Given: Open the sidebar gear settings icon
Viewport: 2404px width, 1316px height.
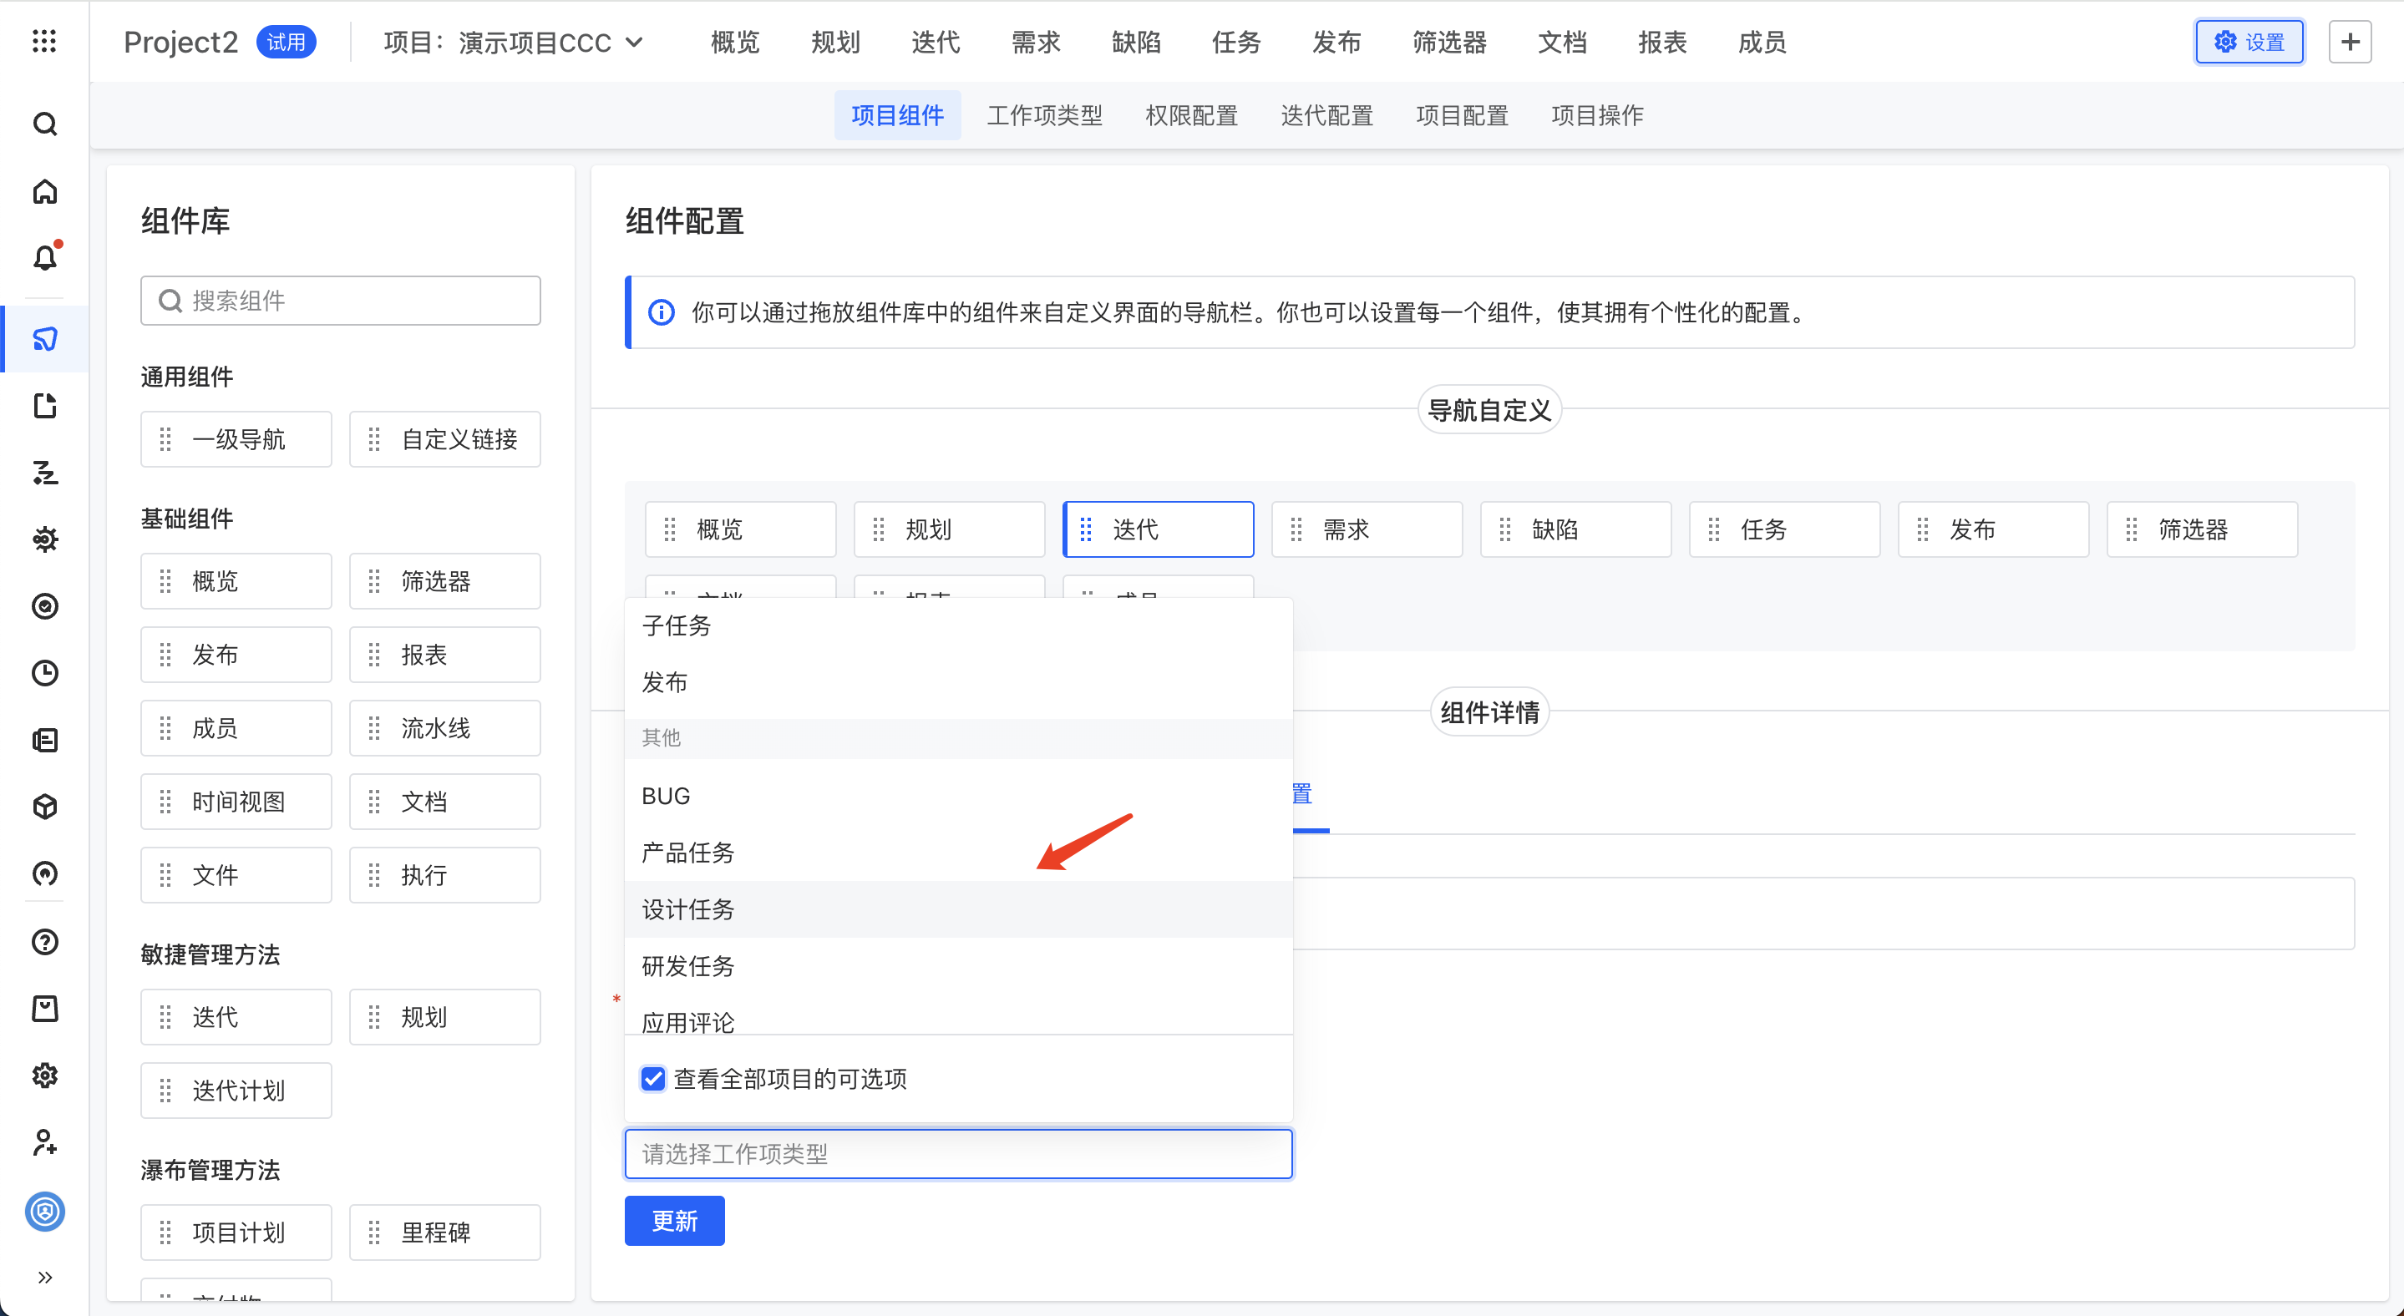Looking at the screenshot, I should coord(45,1076).
